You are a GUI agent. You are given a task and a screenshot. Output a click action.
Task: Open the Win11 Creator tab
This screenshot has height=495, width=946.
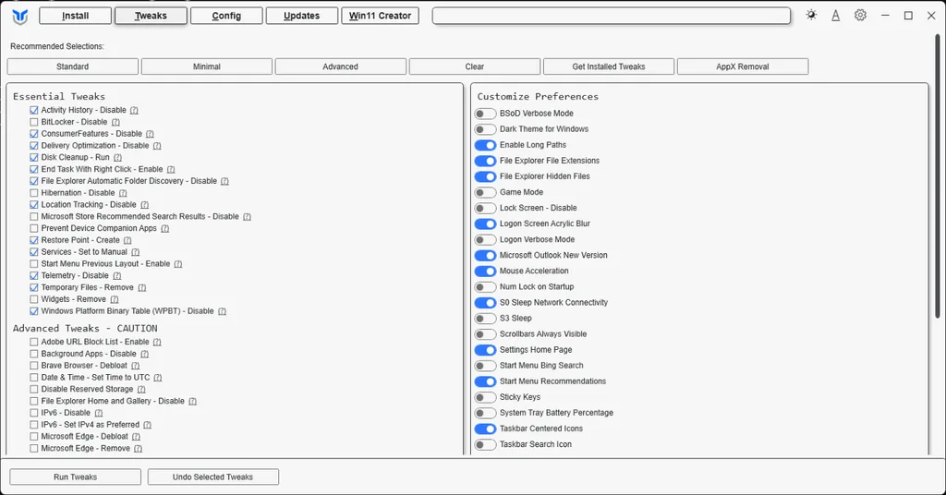coord(380,16)
